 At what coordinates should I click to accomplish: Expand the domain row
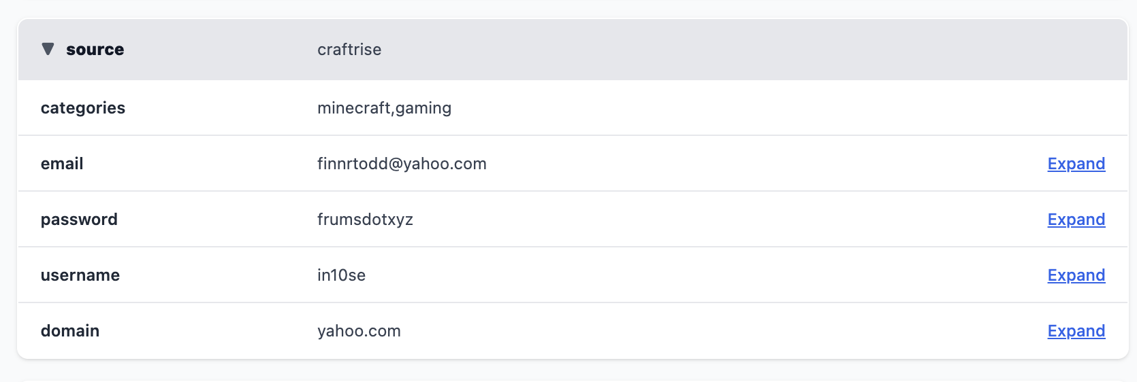pyautogui.click(x=1076, y=331)
